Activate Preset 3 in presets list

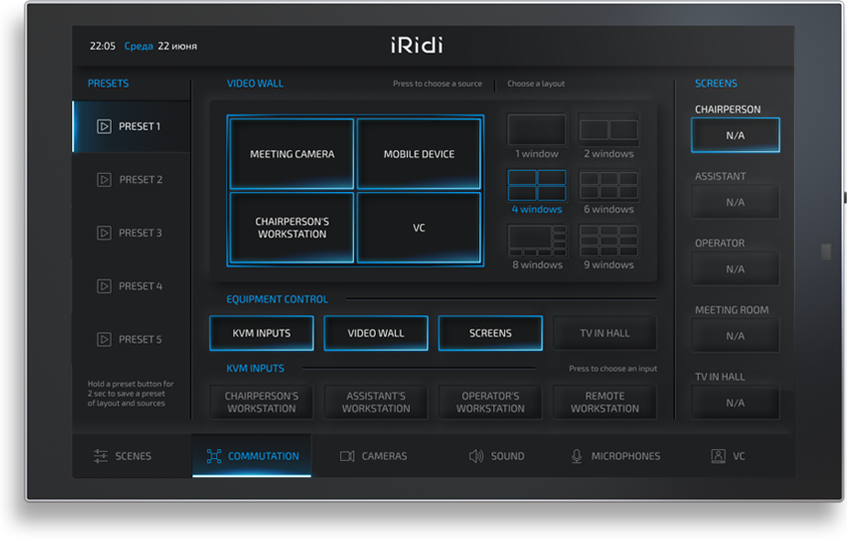(131, 233)
